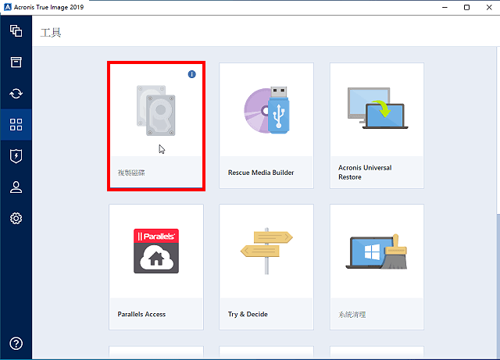Image resolution: width=500 pixels, height=360 pixels.
Task: Open the Archive section in sidebar
Action: (16, 62)
